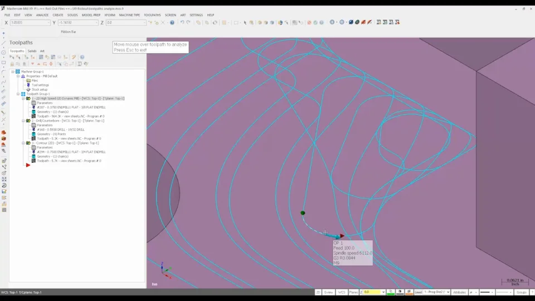Click the Attributes button in status bar
The image size is (535, 301).
click(x=459, y=292)
